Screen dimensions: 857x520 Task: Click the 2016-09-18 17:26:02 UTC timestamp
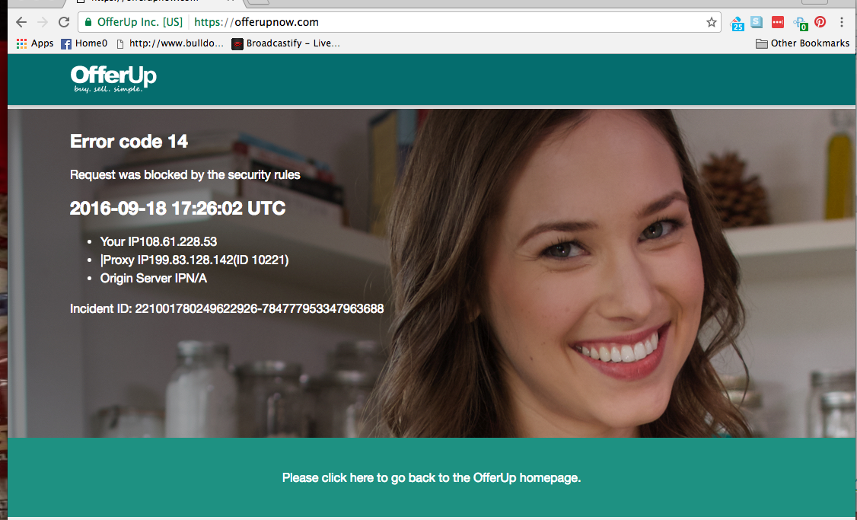[x=177, y=209]
